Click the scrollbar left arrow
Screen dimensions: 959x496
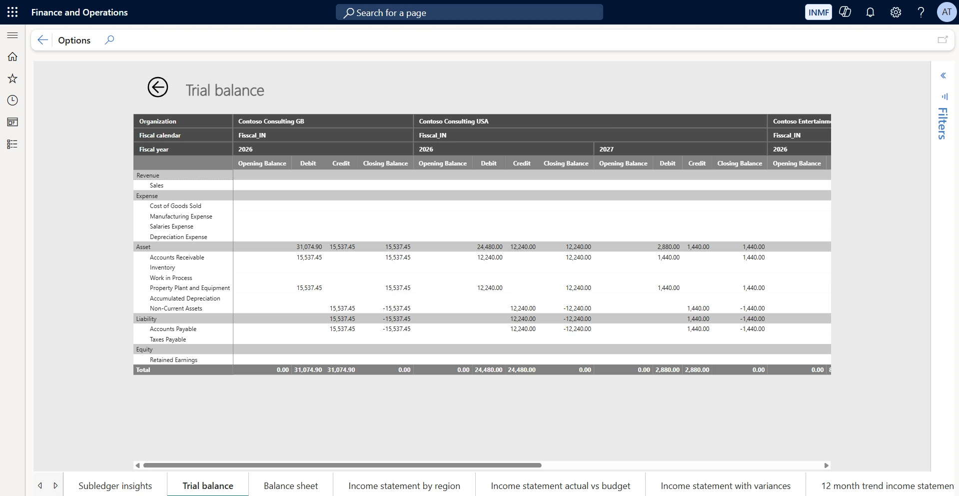137,465
